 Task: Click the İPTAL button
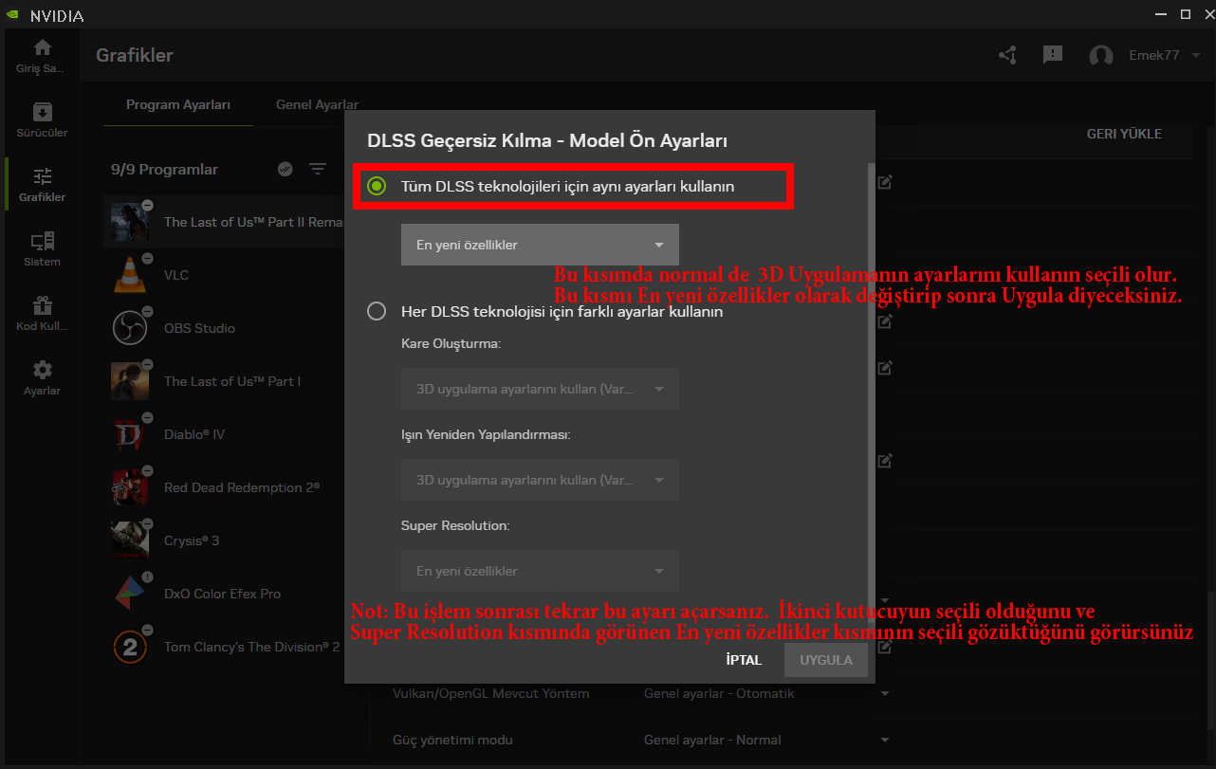click(744, 660)
